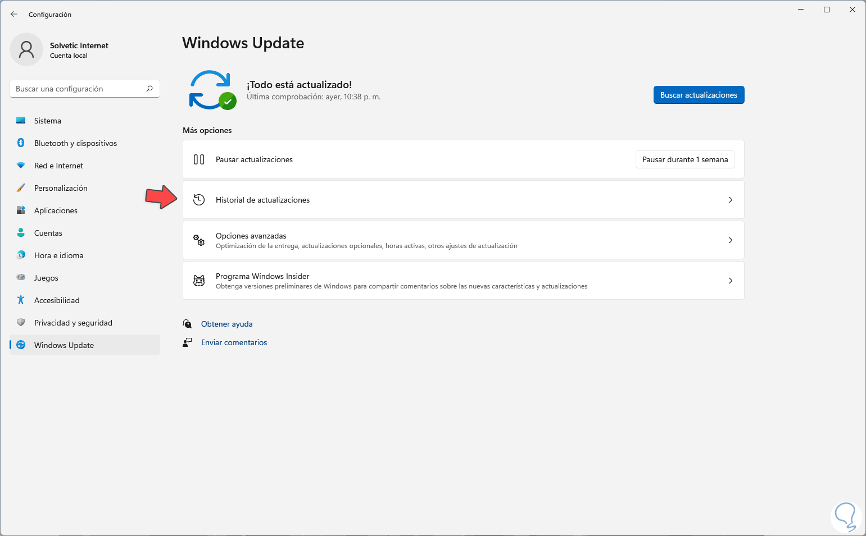The image size is (866, 536).
Task: Click the Sistema monitor icon
Action: 21,121
